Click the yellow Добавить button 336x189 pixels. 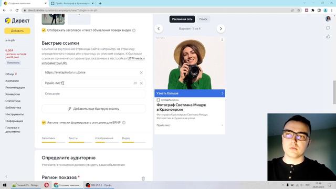(x=17, y=31)
